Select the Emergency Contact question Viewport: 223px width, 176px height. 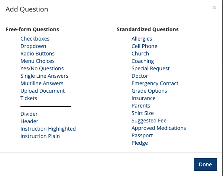point(155,83)
